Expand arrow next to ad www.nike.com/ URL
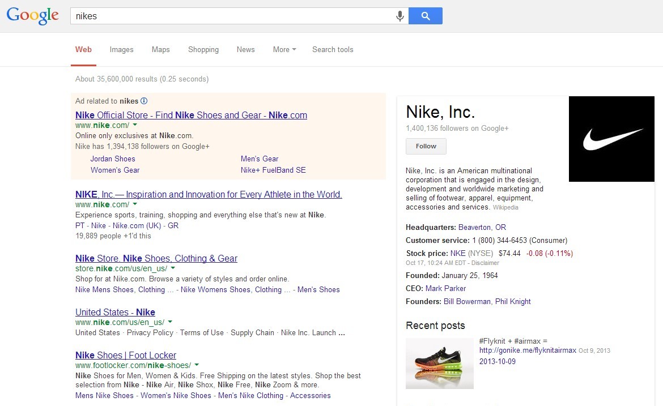The image size is (663, 406). click(x=135, y=125)
